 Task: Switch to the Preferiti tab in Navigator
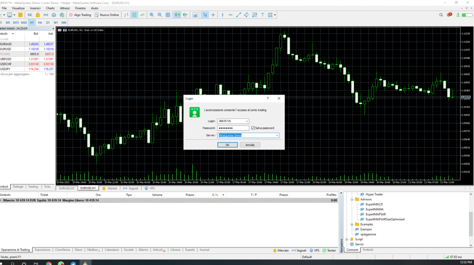pyautogui.click(x=368, y=250)
